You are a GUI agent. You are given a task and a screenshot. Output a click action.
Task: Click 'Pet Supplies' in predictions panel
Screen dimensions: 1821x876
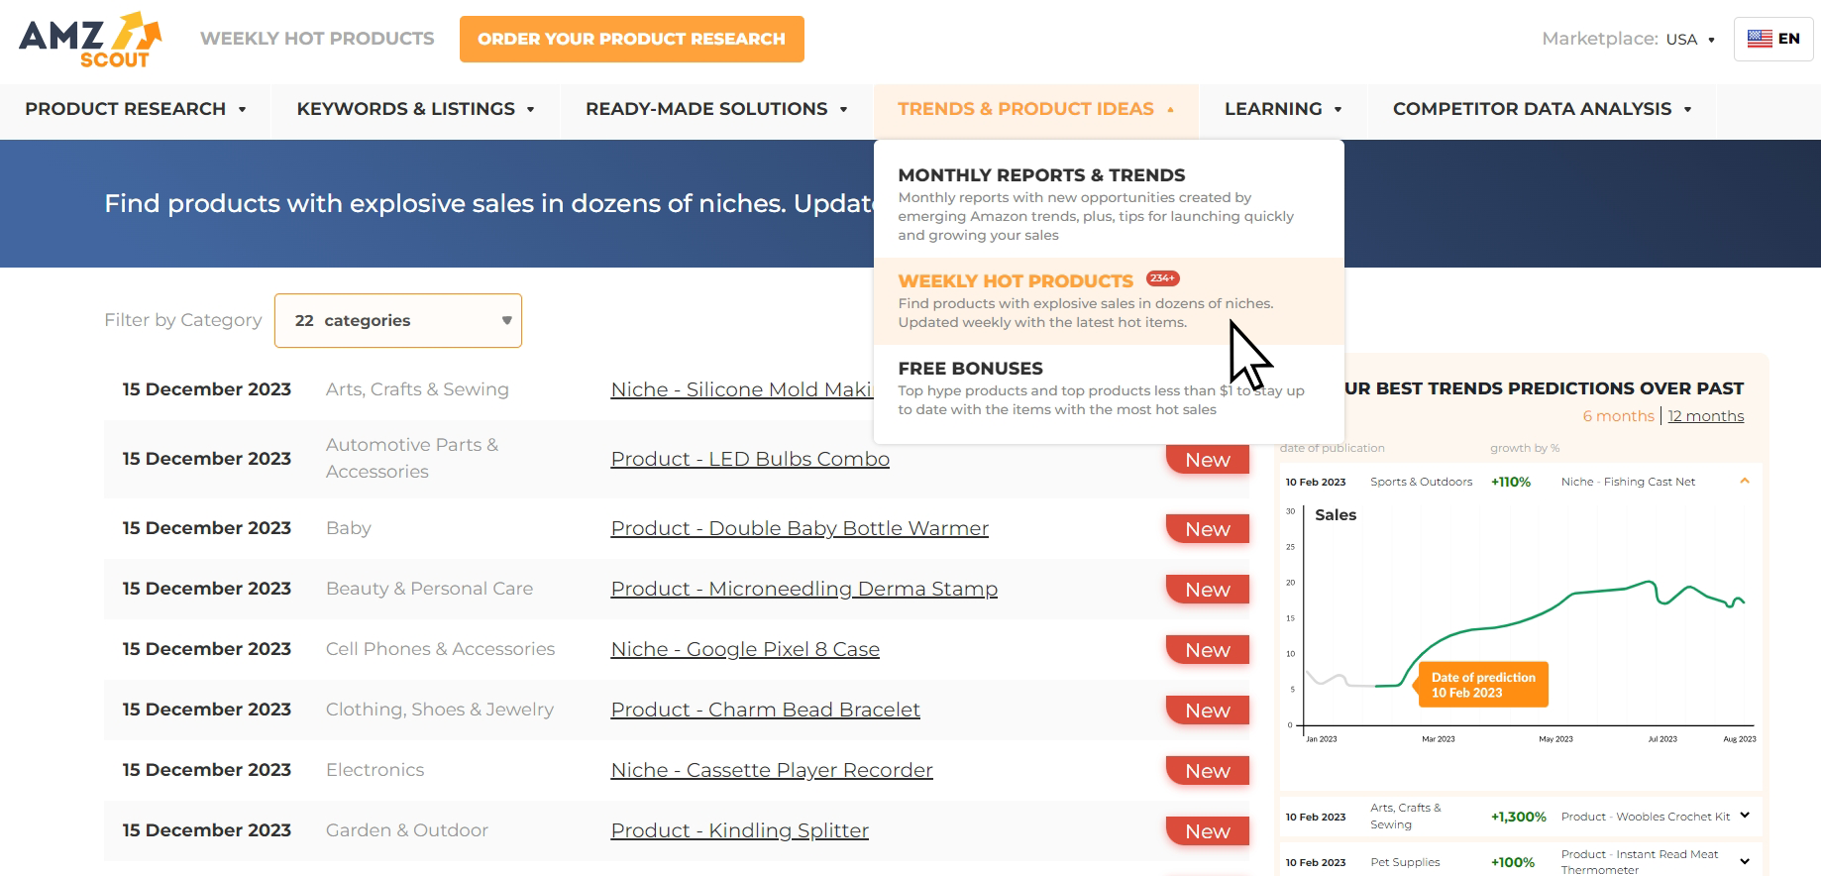[1405, 862]
